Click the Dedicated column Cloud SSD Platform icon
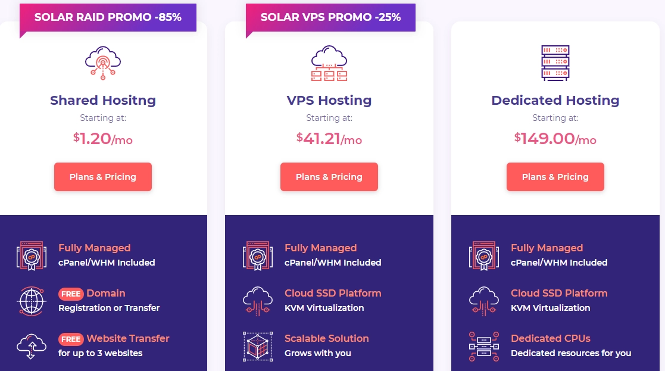665x371 pixels. [x=484, y=301]
